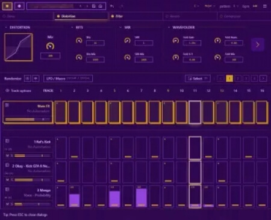
Task: Go to the previous step page arrow
Action: click(221, 79)
